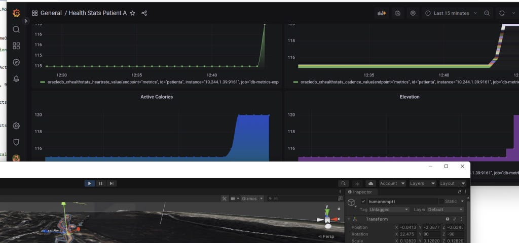Open the Static flags dropdown arrow
Image resolution: width=519 pixels, height=243 pixels.
pyautogui.click(x=462, y=201)
